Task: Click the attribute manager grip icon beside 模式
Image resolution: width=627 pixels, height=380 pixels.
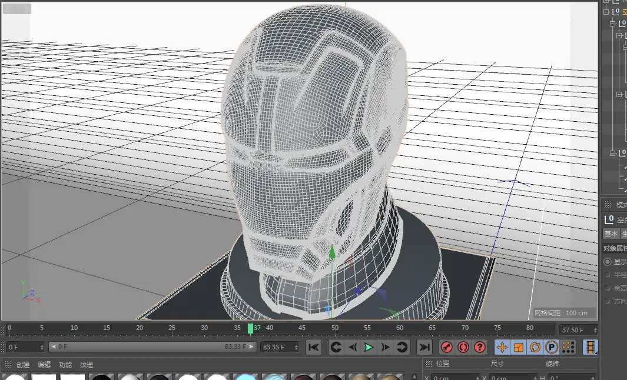Action: (608, 204)
